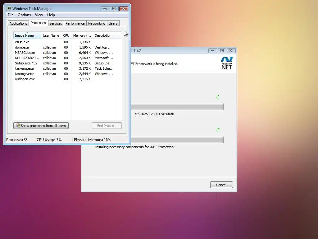Click Show processes from all users
Screen dimensions: 318x239
(x=41, y=126)
